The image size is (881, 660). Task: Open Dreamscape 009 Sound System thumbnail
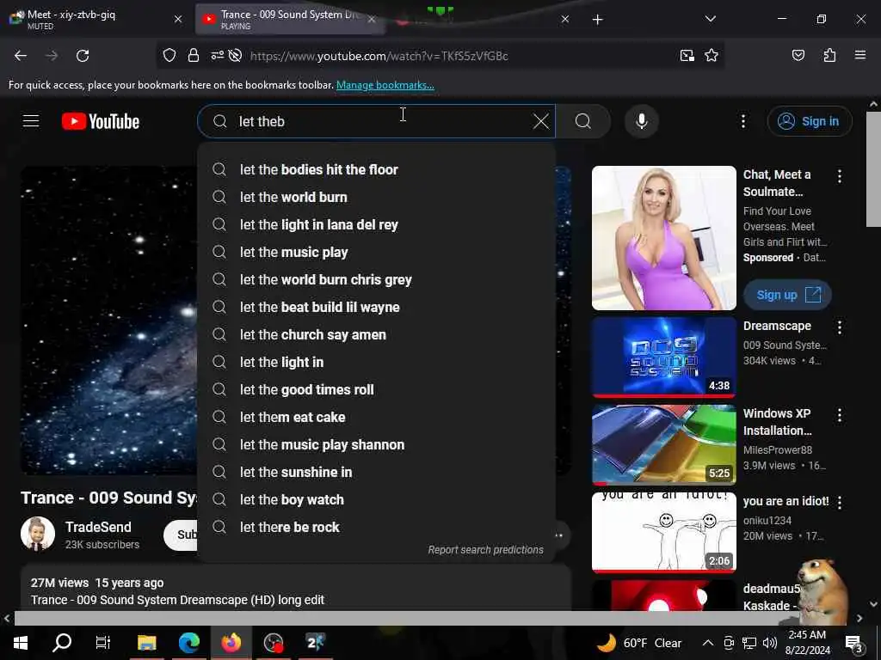pos(663,357)
